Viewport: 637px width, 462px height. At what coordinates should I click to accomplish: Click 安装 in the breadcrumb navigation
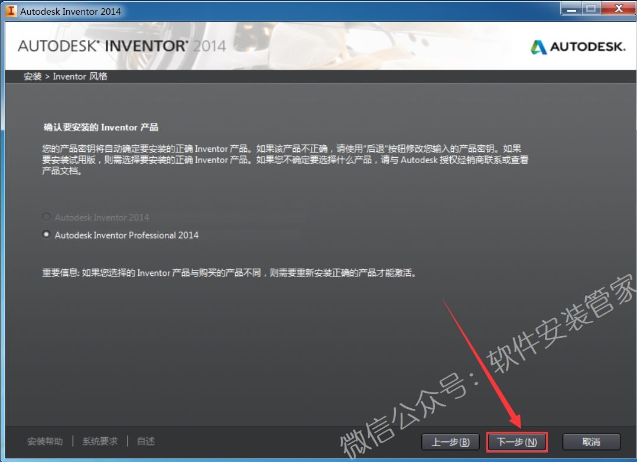[32, 76]
